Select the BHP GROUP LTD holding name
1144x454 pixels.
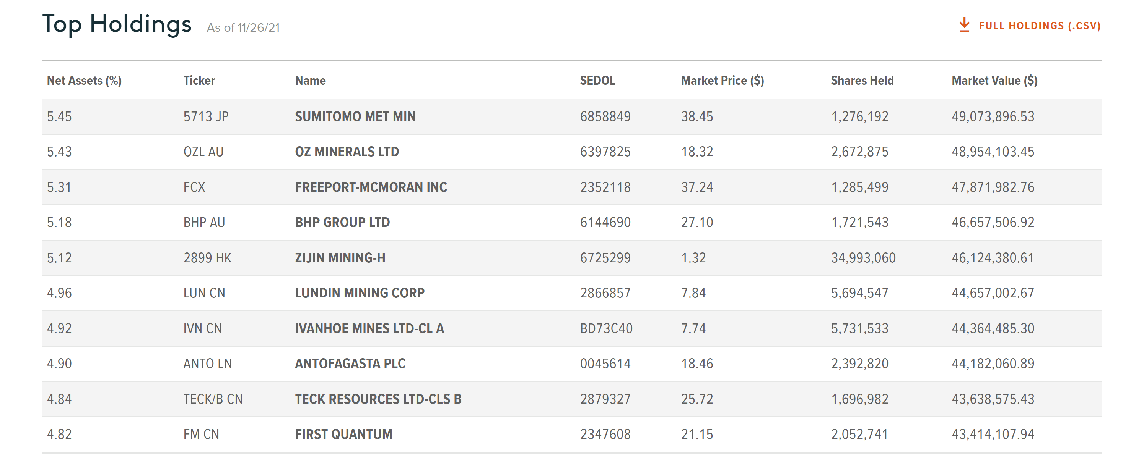[342, 222]
